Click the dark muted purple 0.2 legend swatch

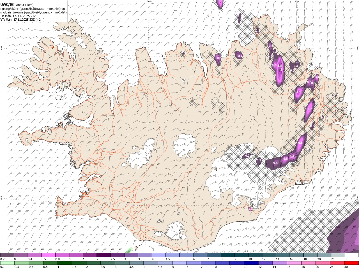click(x=7, y=255)
